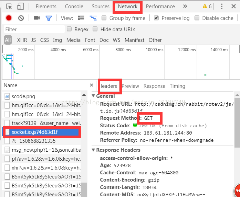Close the request details pane
Screen dimensions: 240x197
coord(92,85)
